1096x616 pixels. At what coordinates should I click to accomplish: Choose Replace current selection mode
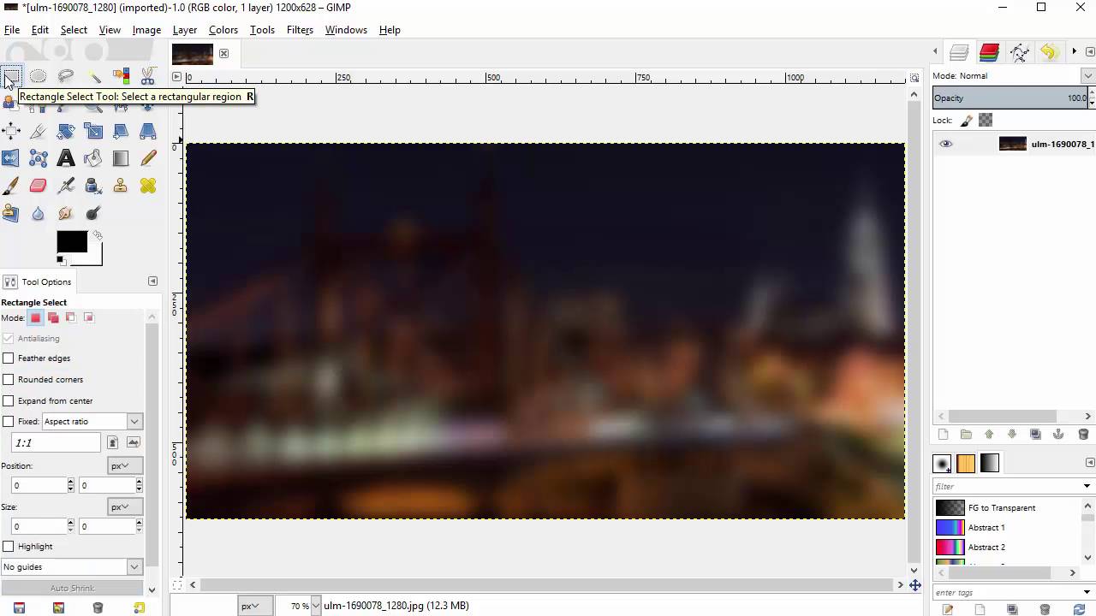(35, 317)
